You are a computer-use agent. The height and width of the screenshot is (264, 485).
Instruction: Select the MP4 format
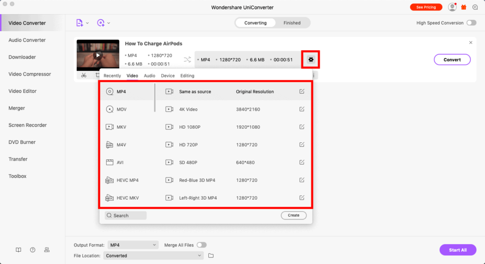127,91
